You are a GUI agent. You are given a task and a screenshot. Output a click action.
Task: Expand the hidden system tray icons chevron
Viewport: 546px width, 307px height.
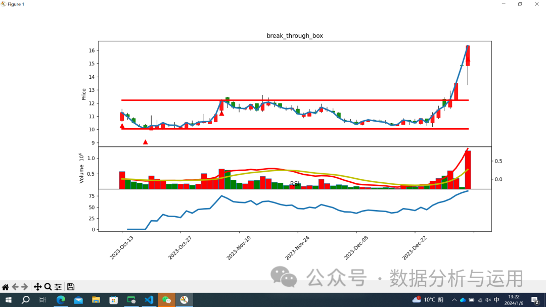click(x=454, y=300)
